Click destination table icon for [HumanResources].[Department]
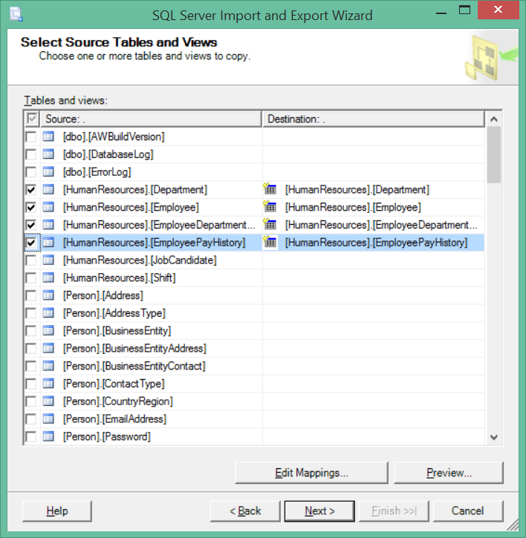The height and width of the screenshot is (538, 526). [x=270, y=188]
